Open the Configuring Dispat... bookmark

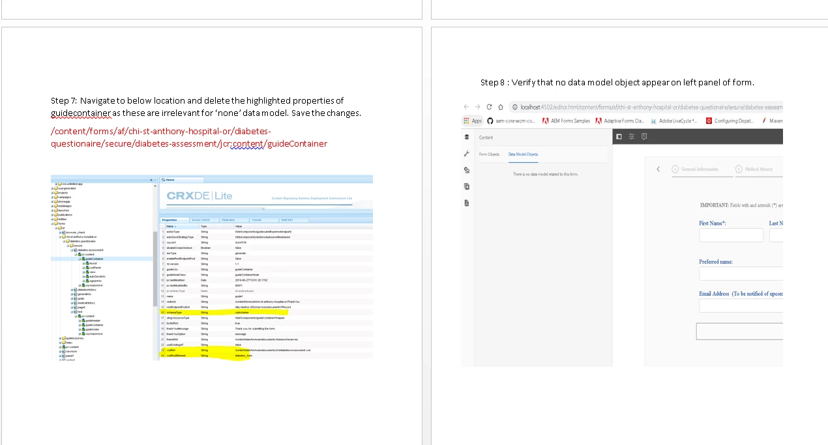tap(730, 121)
